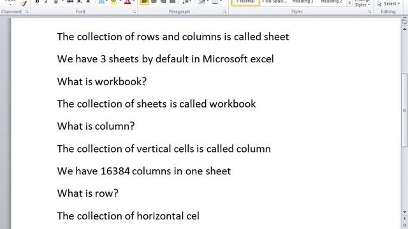This screenshot has width=408, height=229.
Task: Click line "The collection of horizontal cel"
Action: pyautogui.click(x=128, y=216)
